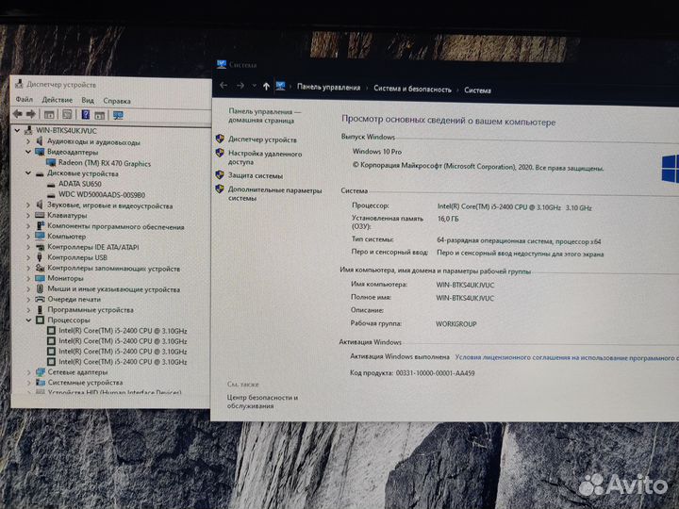Select the Мониторы row
This screenshot has height=509, width=679.
(65, 278)
